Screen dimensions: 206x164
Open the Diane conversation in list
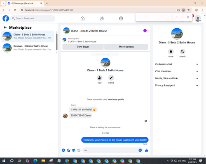click(x=28, y=36)
